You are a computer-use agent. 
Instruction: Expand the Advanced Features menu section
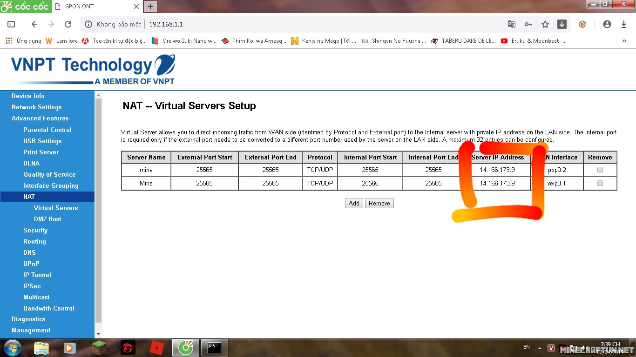tap(40, 118)
